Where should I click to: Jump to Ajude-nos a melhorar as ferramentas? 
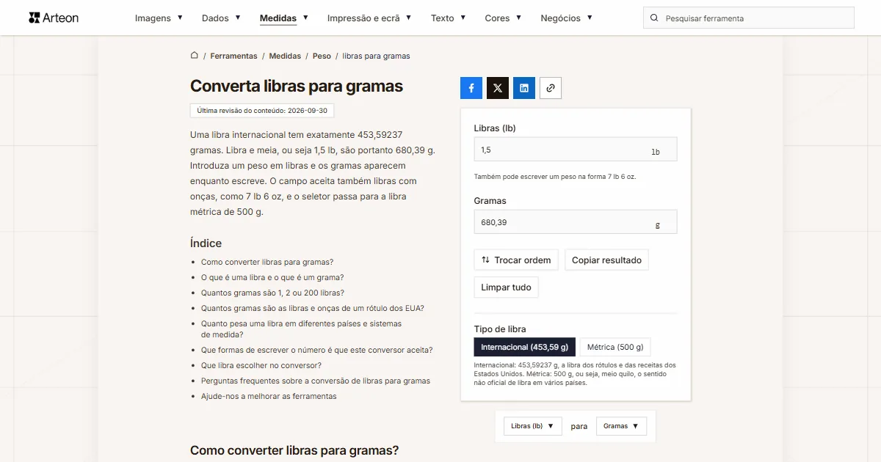click(x=269, y=396)
